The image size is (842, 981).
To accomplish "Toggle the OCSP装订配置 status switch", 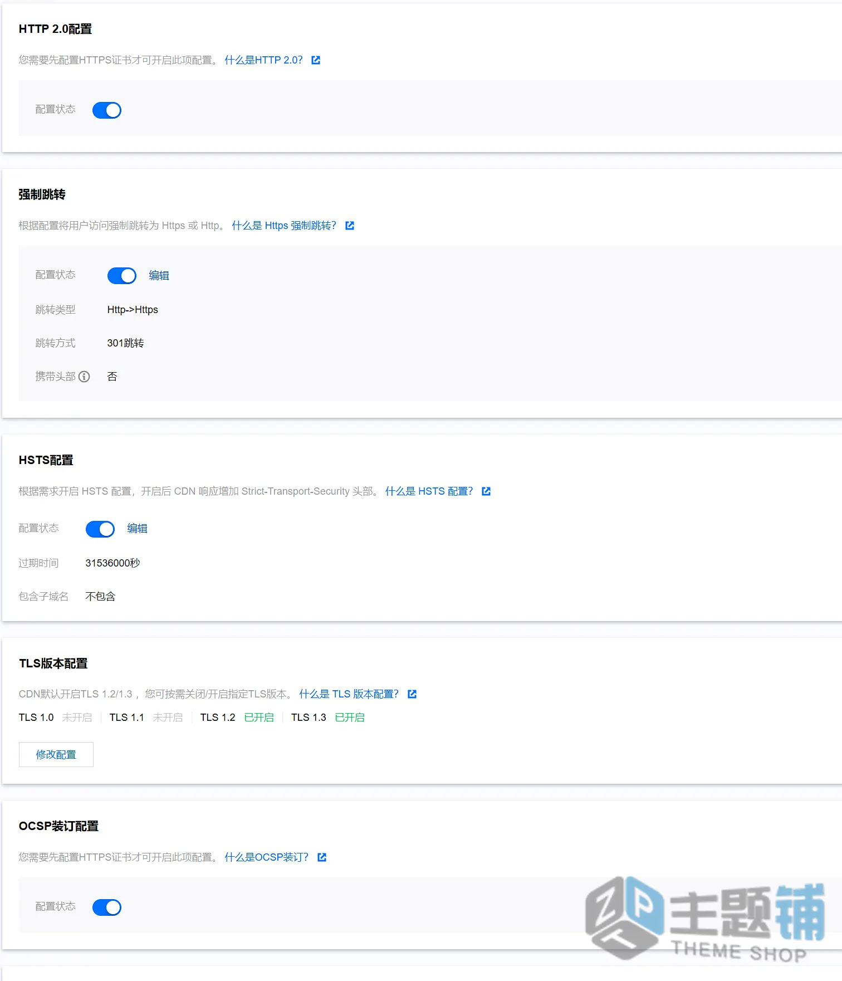I will 107,907.
